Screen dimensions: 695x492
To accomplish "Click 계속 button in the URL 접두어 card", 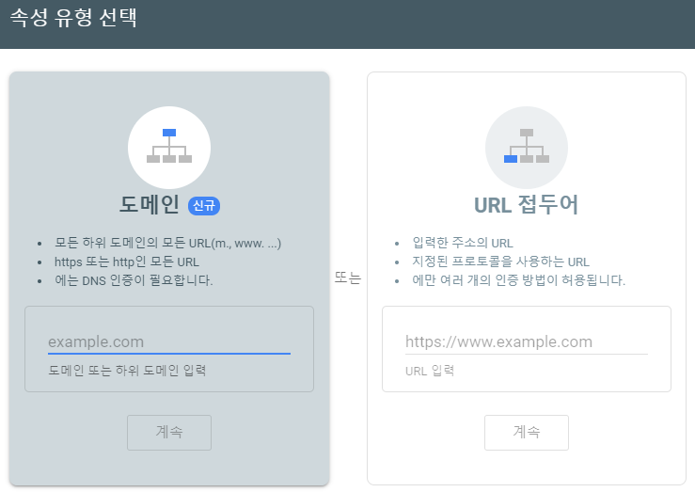I will (x=526, y=432).
